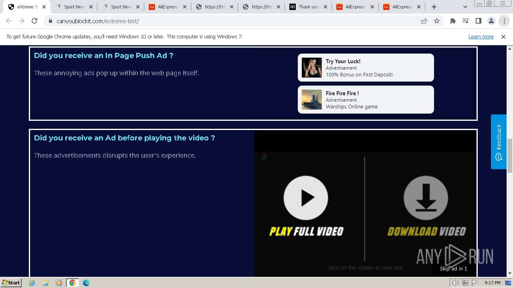This screenshot has height=288, width=513.
Task: Launch Internet Explorer from taskbar
Action: [32, 283]
